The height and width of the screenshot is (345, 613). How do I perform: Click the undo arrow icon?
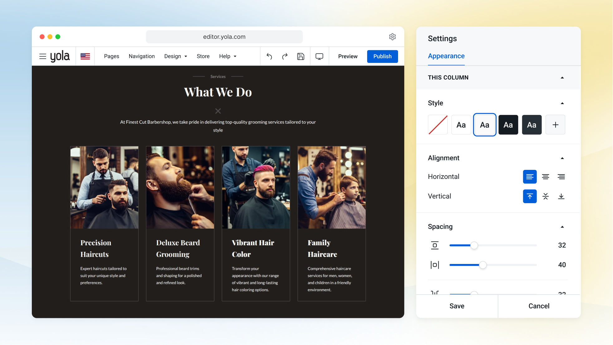269,56
